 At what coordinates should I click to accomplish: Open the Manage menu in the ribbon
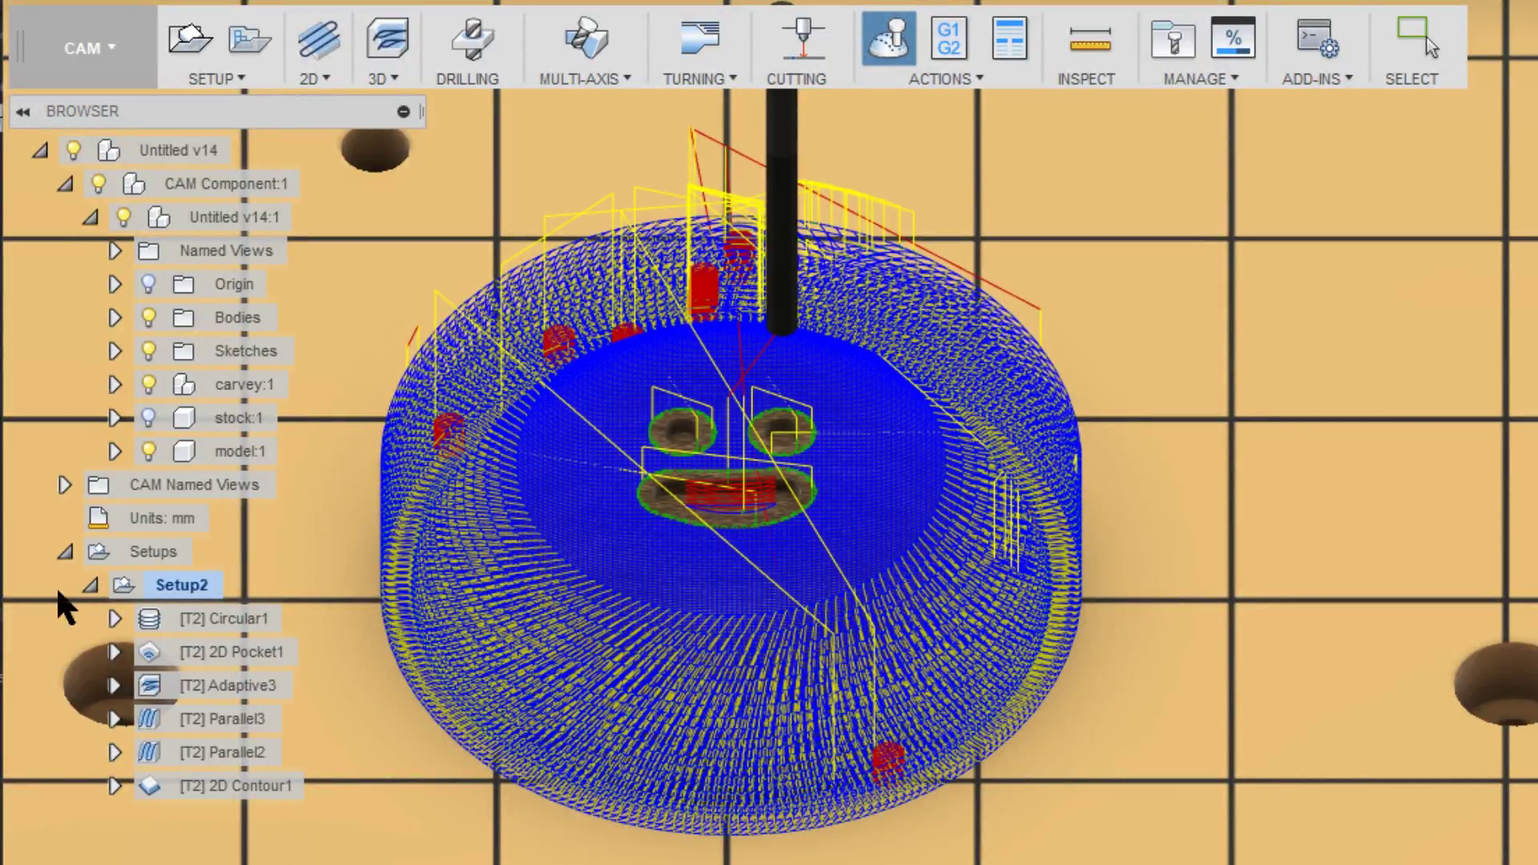(x=1198, y=78)
